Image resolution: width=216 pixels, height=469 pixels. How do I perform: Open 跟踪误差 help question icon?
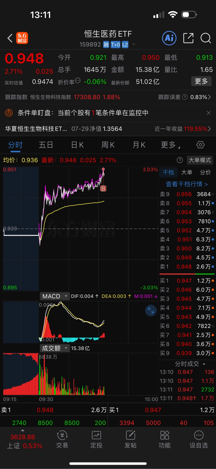185,97
